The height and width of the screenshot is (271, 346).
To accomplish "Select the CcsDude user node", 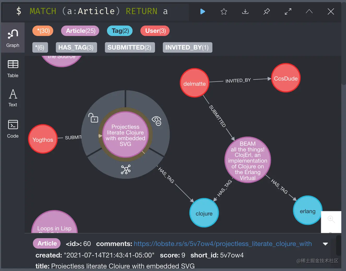I will 286,78.
